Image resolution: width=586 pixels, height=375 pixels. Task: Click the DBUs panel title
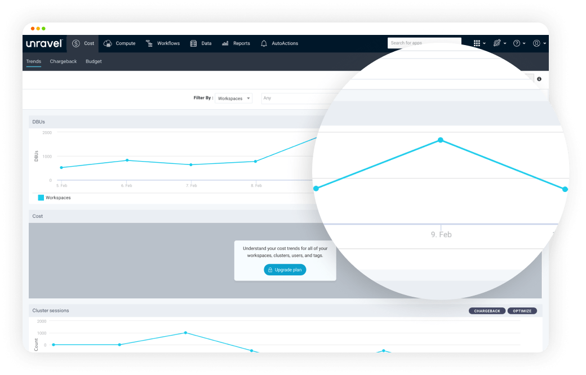(x=38, y=122)
